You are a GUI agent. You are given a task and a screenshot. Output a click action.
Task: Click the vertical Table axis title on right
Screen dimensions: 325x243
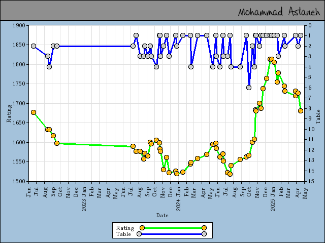click(x=318, y=117)
